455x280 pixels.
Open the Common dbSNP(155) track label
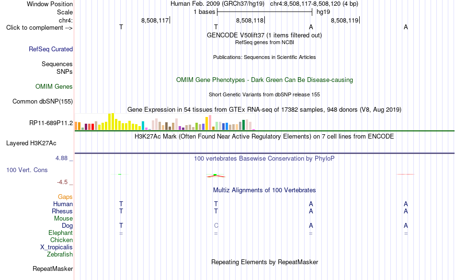(43, 101)
